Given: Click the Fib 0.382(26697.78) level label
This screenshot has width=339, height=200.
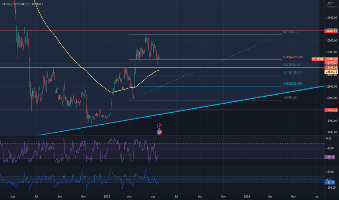Looking at the screenshot, I should (x=293, y=57).
